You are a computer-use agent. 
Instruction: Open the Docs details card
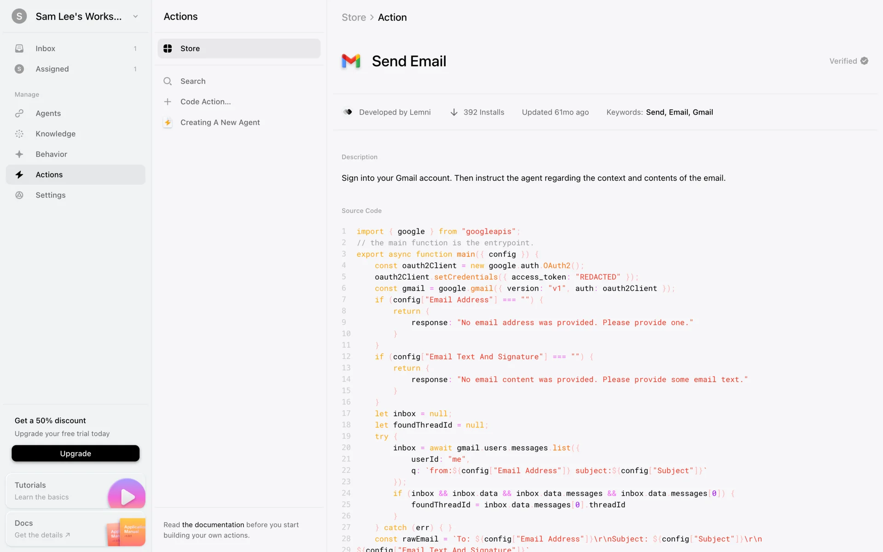tap(75, 529)
